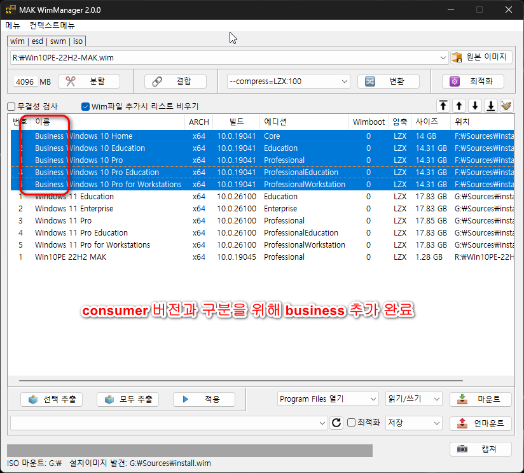524x473 pixels.
Task: Click the 마운트 mount button
Action: tap(481, 399)
